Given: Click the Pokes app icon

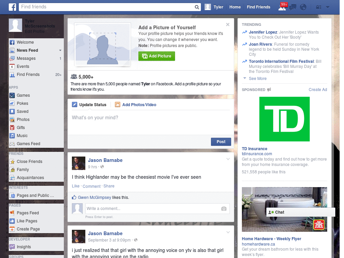Looking at the screenshot, I should 12,103.
